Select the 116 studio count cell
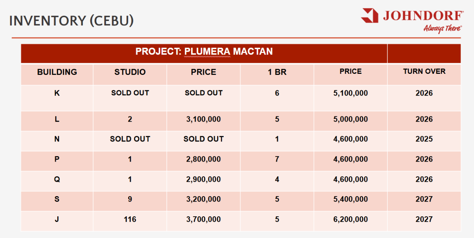 click(130, 220)
